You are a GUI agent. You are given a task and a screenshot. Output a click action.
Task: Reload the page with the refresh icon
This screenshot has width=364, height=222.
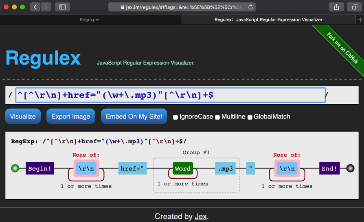pyautogui.click(x=250, y=7)
